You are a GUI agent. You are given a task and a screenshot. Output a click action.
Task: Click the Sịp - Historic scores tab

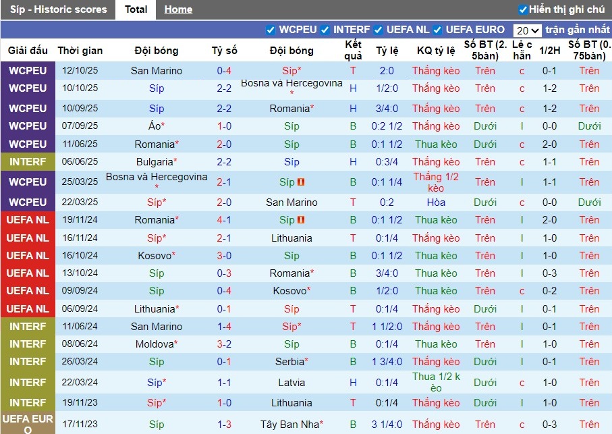click(x=58, y=9)
